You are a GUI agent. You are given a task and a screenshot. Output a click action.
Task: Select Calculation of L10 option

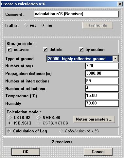(61, 131)
